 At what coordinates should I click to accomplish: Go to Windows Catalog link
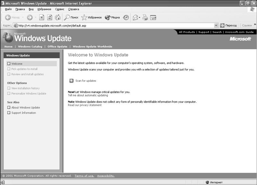coord(30,46)
